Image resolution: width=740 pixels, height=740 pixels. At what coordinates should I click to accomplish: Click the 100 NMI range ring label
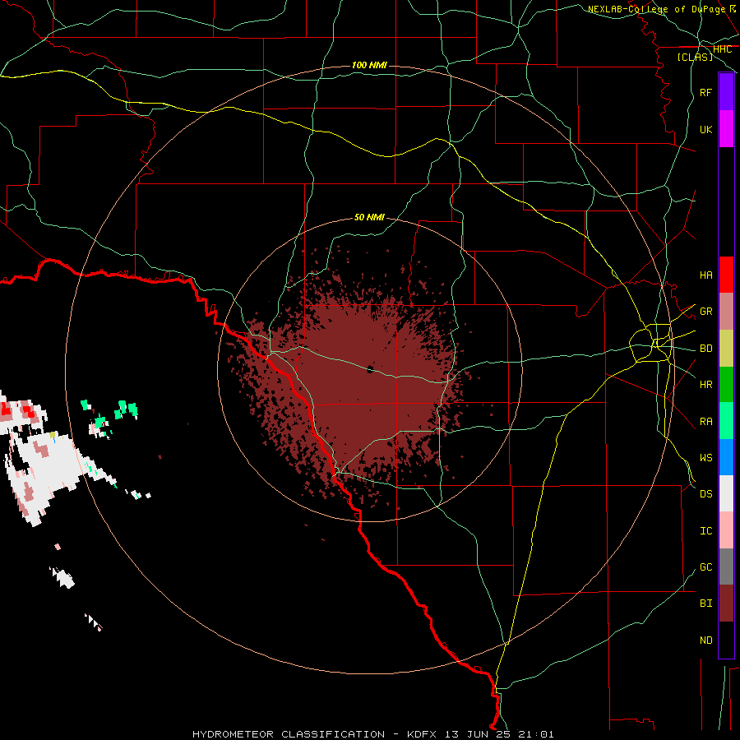pos(369,65)
